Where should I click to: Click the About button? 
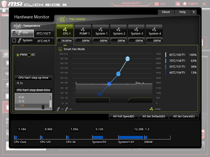click(166, 12)
